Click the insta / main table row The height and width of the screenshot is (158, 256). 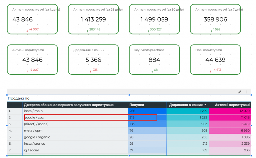[129, 111]
